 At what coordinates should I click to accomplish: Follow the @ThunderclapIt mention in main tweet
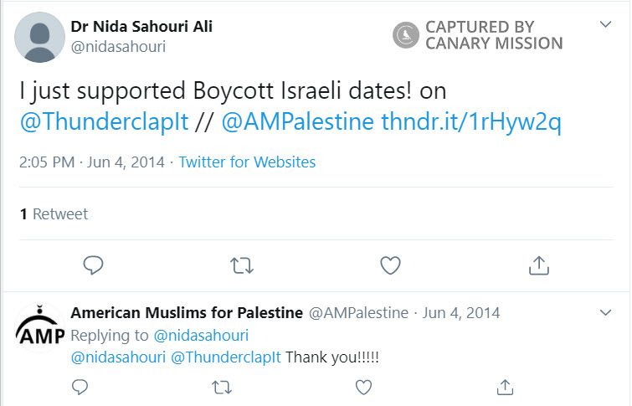(103, 122)
